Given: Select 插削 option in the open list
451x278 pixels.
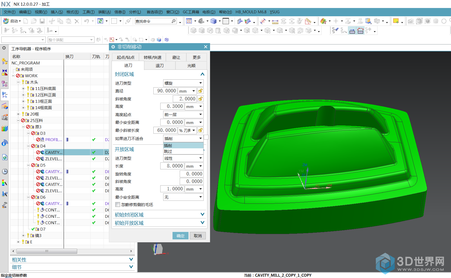Looking at the screenshot, I should click(183, 145).
